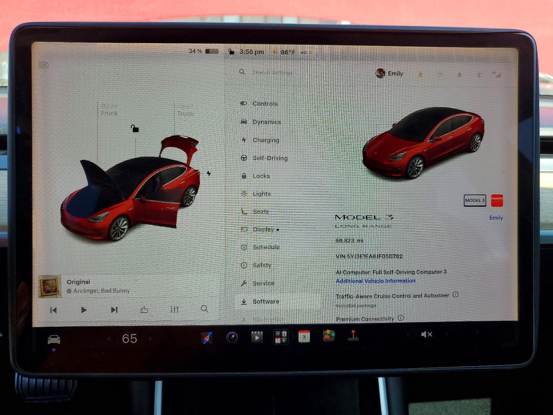553x415 pixels.
Task: Skip to next track
Action: click(x=114, y=310)
